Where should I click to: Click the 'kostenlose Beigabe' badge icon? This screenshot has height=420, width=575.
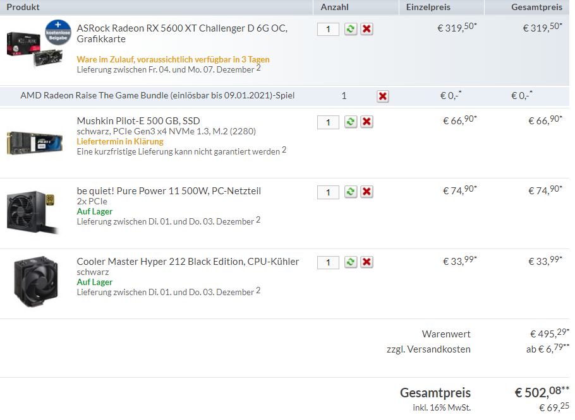pos(58,33)
